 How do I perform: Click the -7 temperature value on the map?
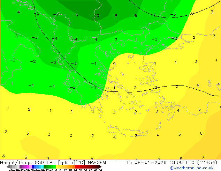56,14
